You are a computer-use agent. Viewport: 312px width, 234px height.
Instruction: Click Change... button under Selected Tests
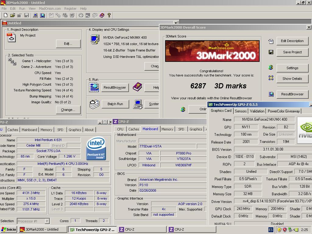68,110
